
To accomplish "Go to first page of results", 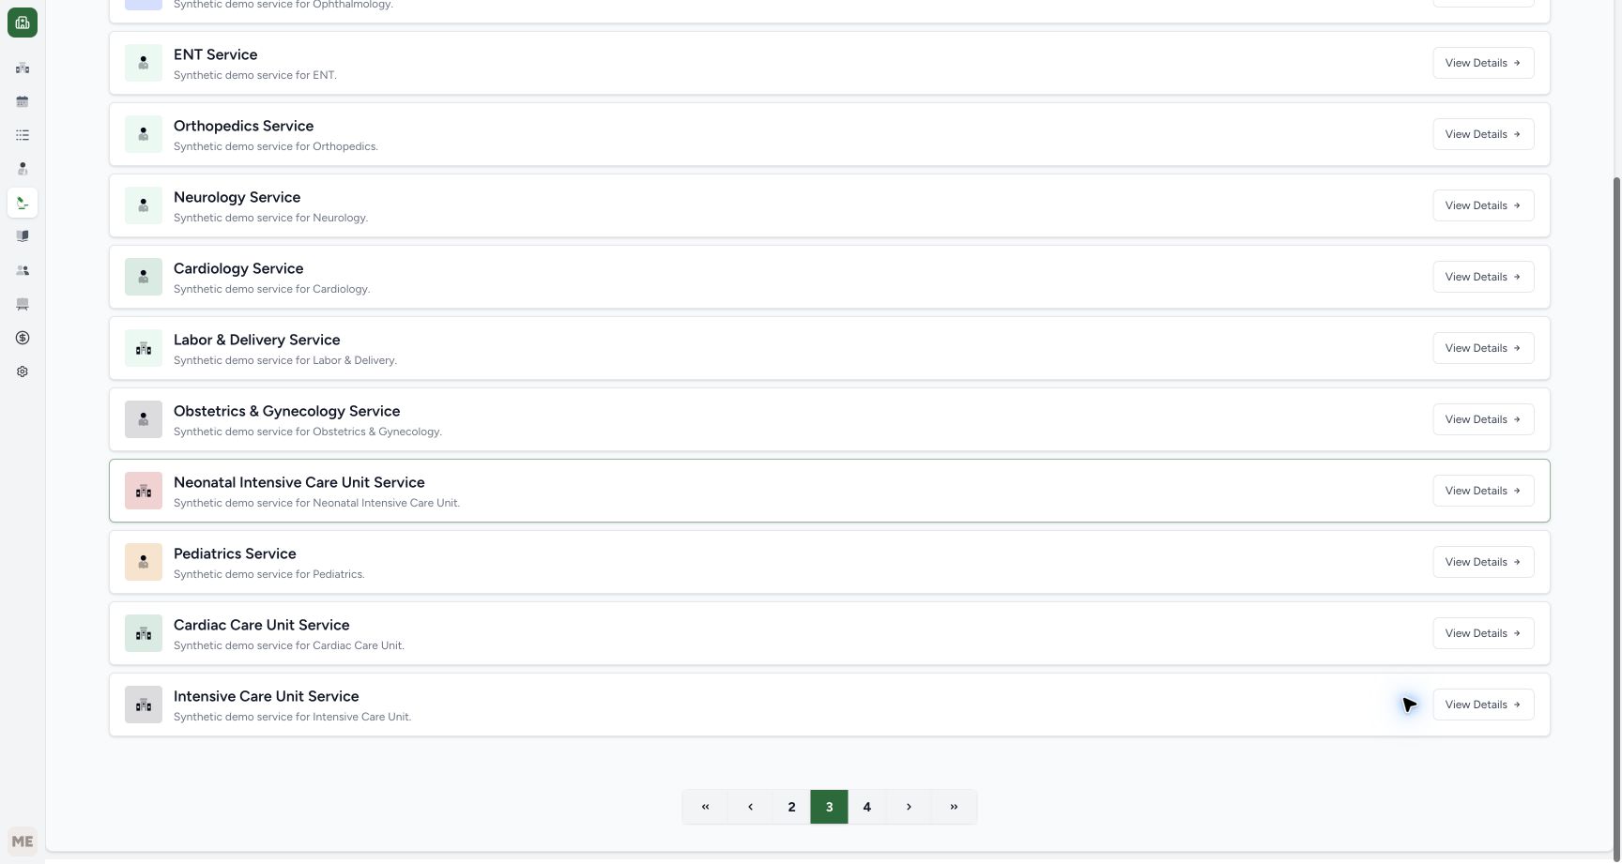I will click(705, 807).
